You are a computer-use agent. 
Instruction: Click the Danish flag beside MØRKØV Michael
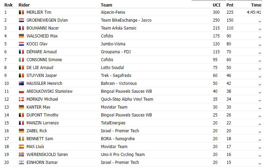pos(21,99)
